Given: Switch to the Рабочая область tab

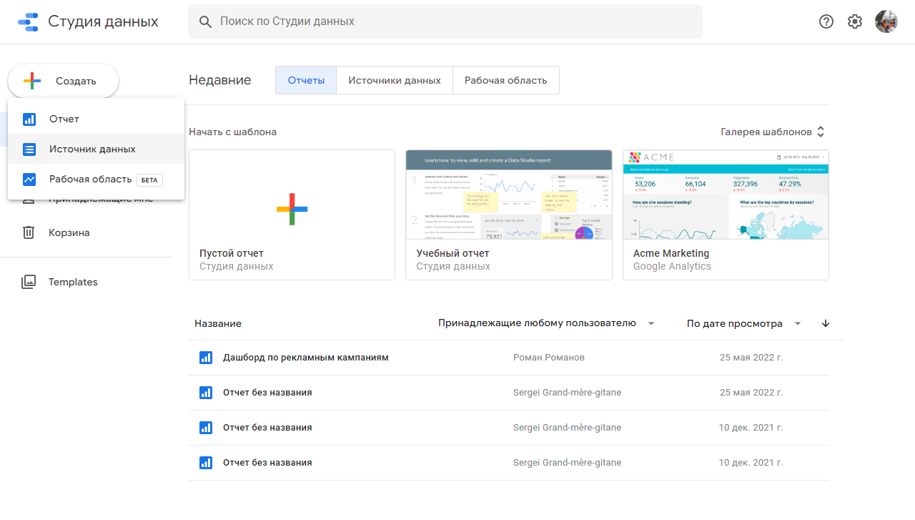Looking at the screenshot, I should (x=505, y=80).
